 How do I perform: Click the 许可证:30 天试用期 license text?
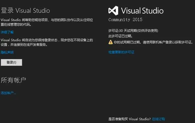click(133, 31)
